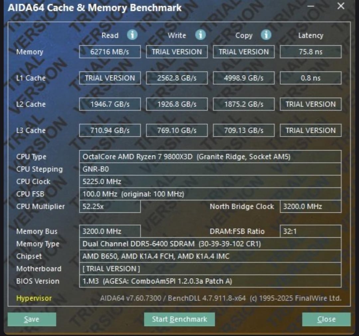Click the yellow Hypervisor label
Image resolution: width=359 pixels, height=336 pixels.
point(34,298)
